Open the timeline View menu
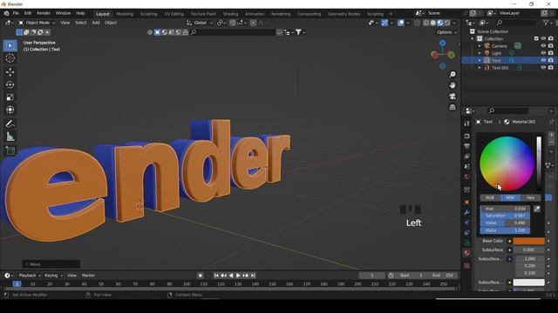558x313 pixels. point(71,276)
